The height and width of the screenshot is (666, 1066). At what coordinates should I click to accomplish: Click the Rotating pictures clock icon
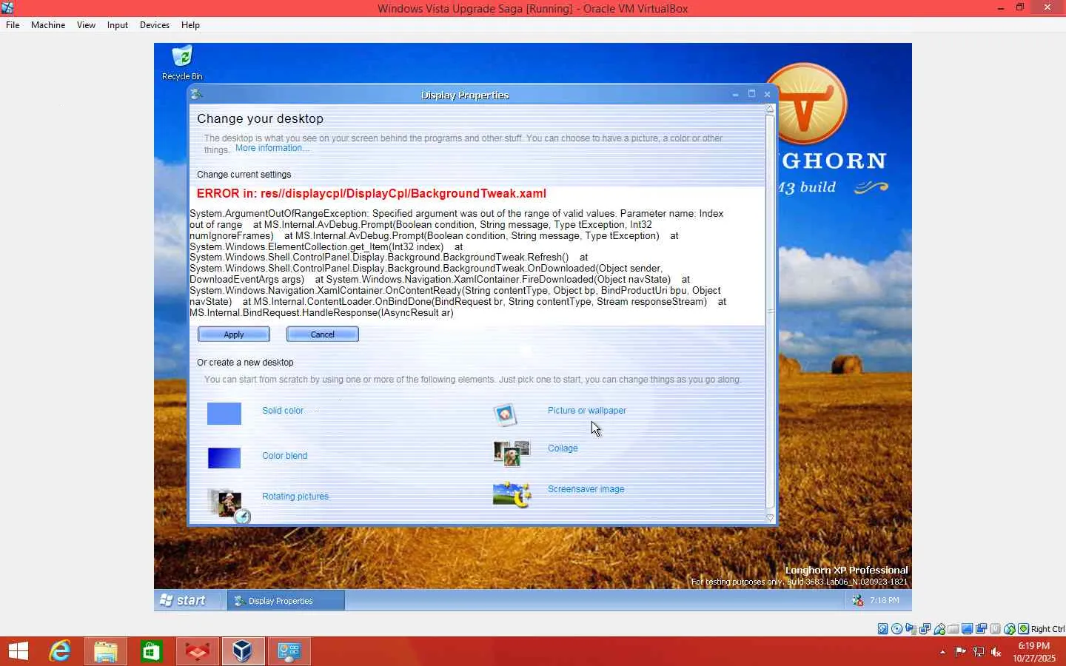[x=229, y=506]
